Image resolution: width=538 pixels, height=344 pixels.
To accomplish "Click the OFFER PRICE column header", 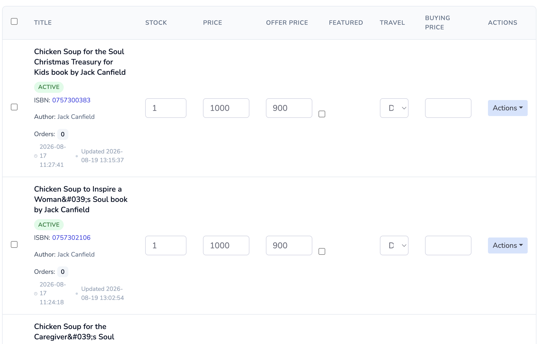I will [287, 23].
